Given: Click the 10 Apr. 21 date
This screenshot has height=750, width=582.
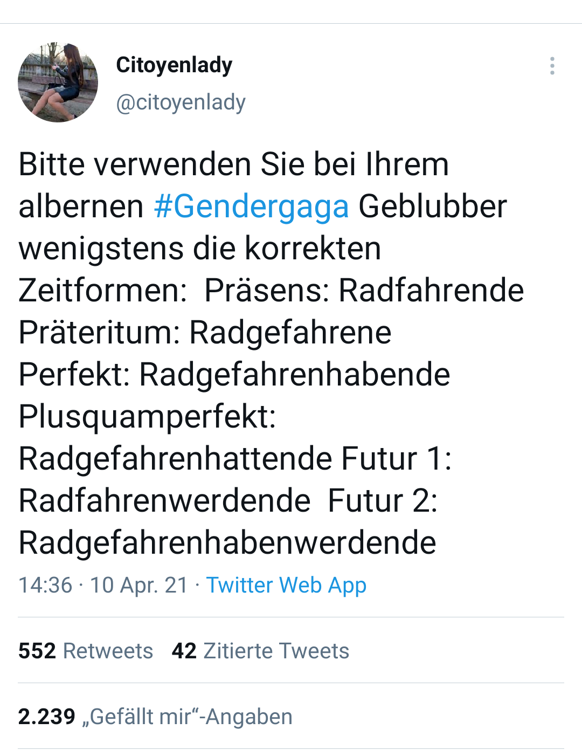Looking at the screenshot, I should click(x=138, y=585).
